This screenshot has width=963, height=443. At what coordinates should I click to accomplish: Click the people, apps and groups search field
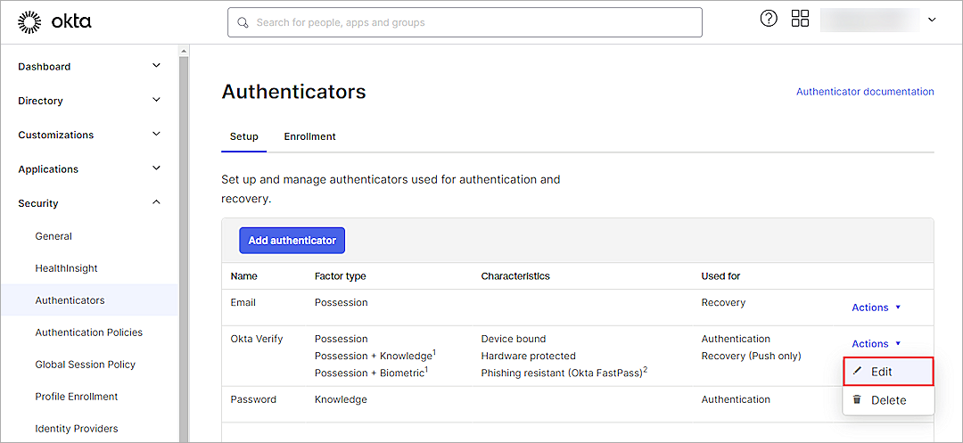465,22
